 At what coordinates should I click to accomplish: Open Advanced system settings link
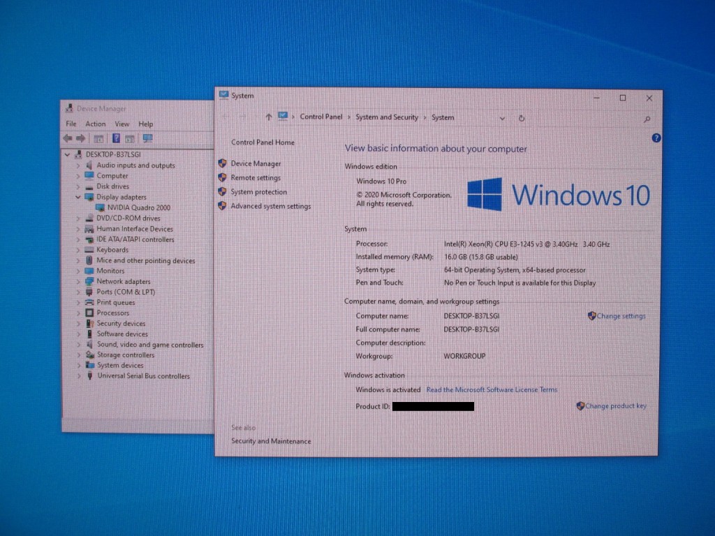(x=270, y=206)
